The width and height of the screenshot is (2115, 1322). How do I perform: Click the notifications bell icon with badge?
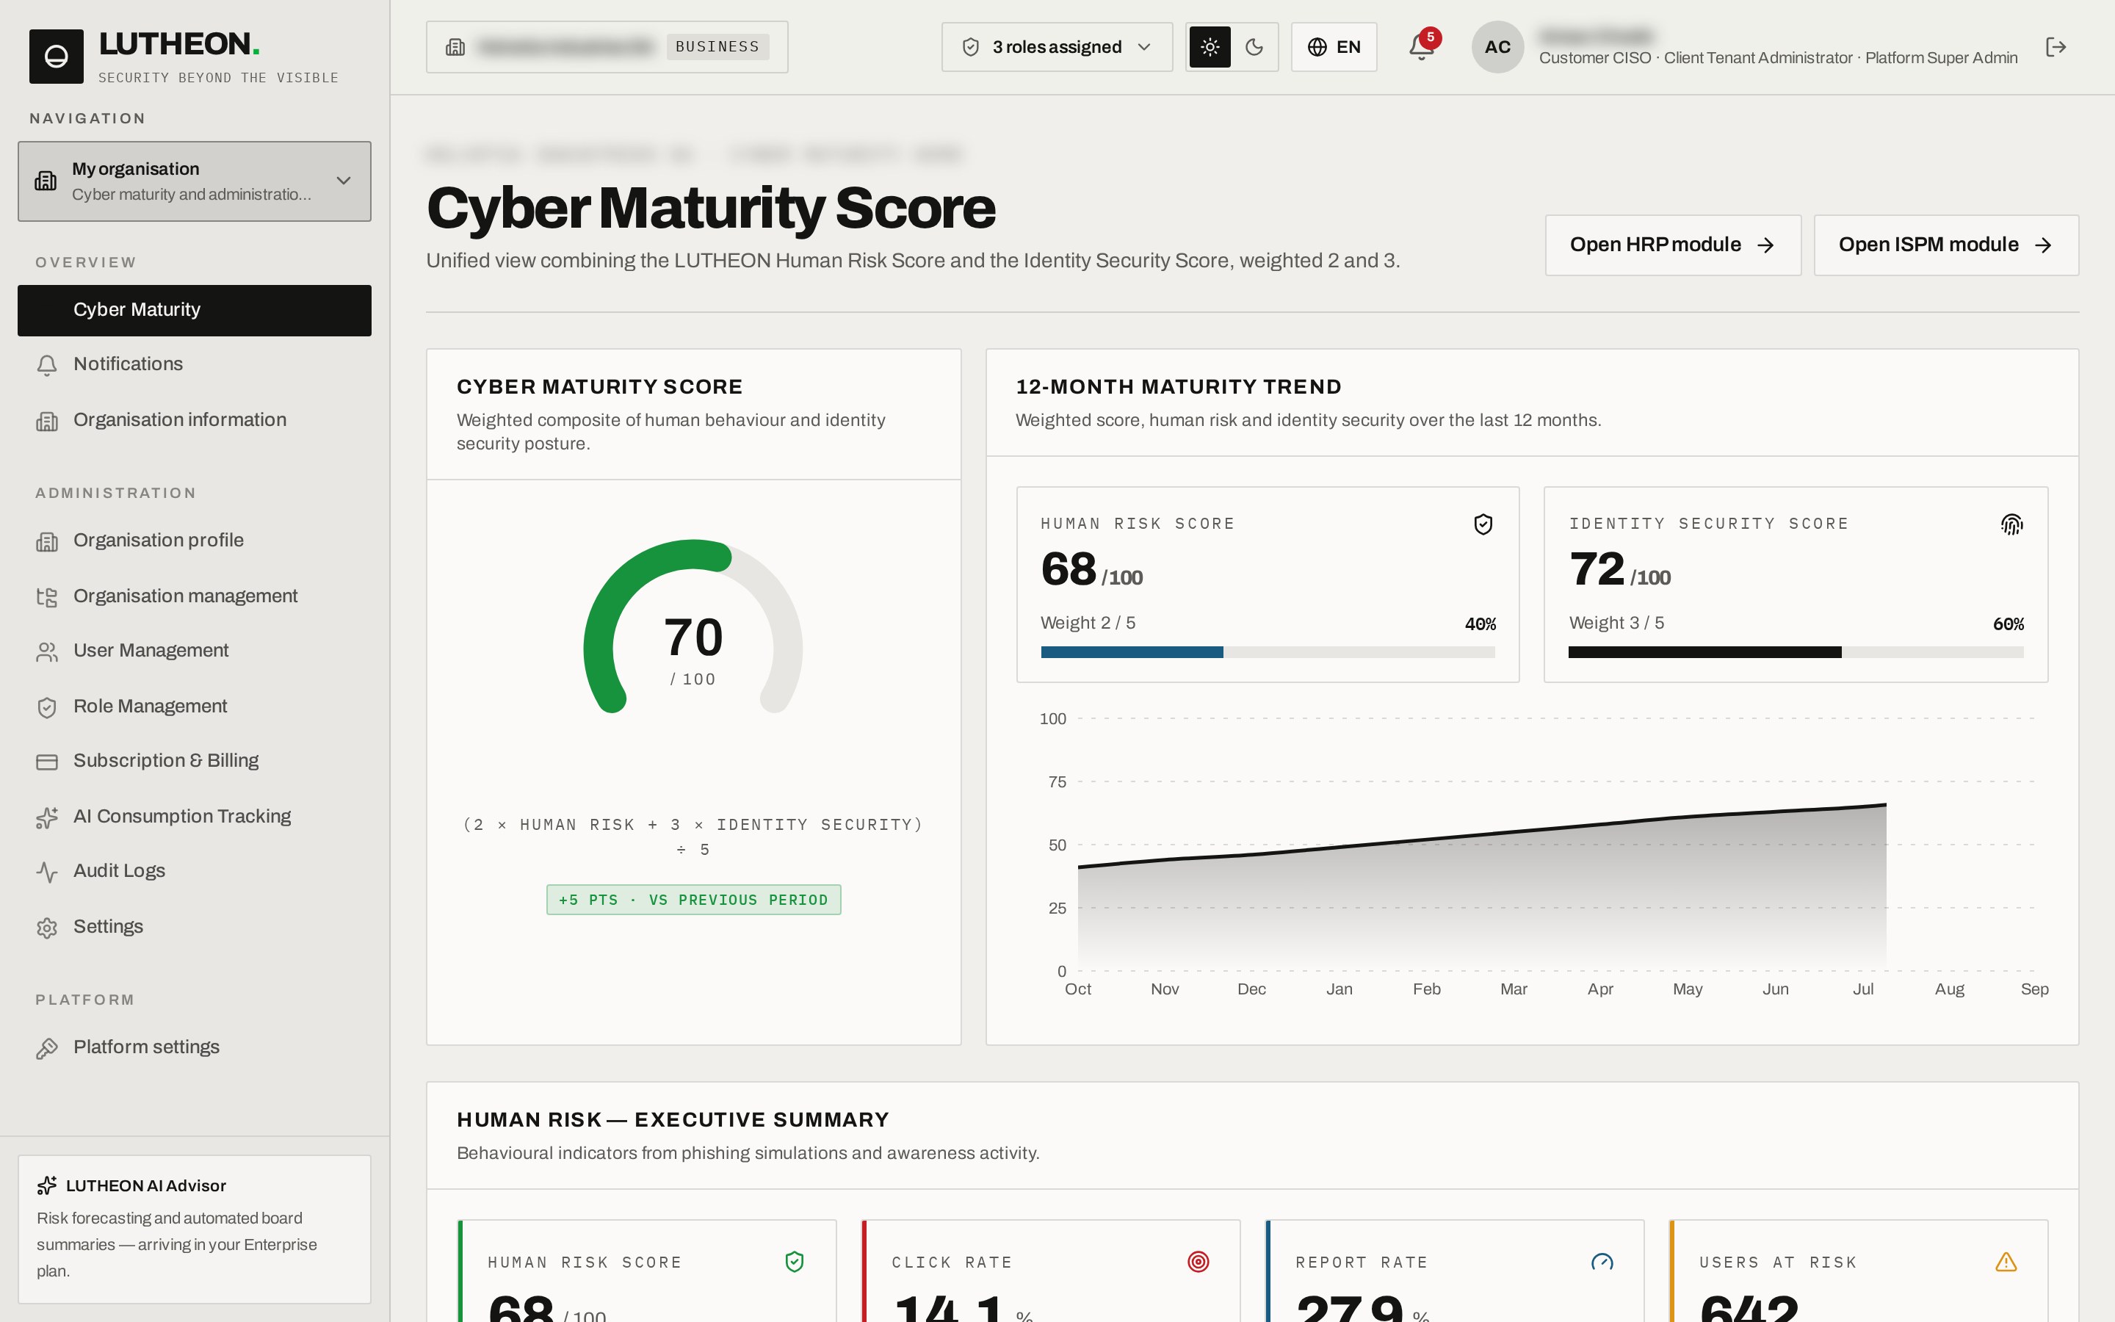pos(1422,47)
